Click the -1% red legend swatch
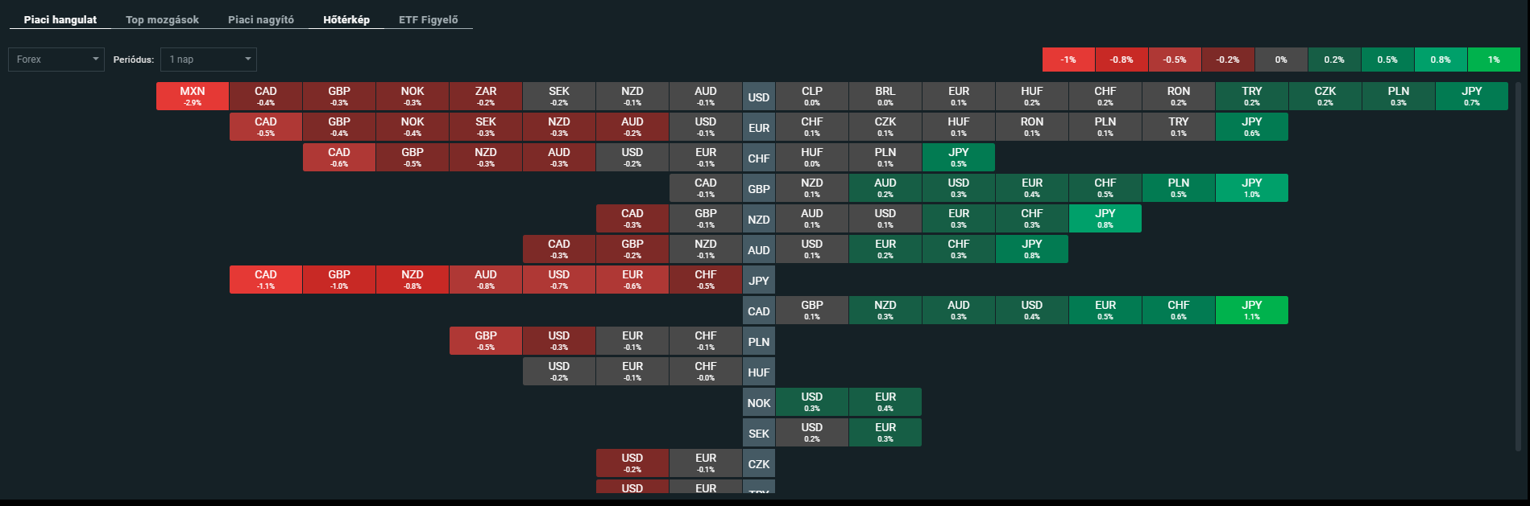This screenshot has height=506, width=1530. click(1068, 60)
